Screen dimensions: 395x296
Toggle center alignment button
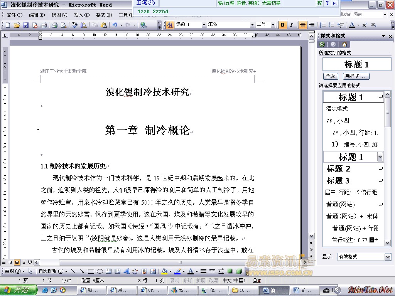pos(303,25)
